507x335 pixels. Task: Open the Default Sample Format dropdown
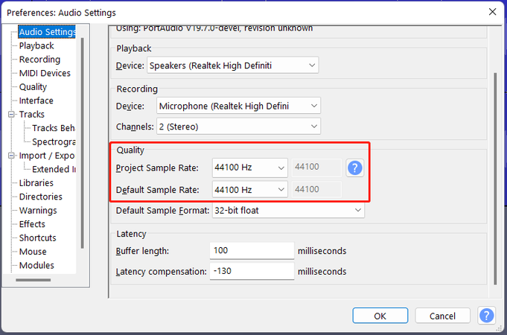coord(288,211)
